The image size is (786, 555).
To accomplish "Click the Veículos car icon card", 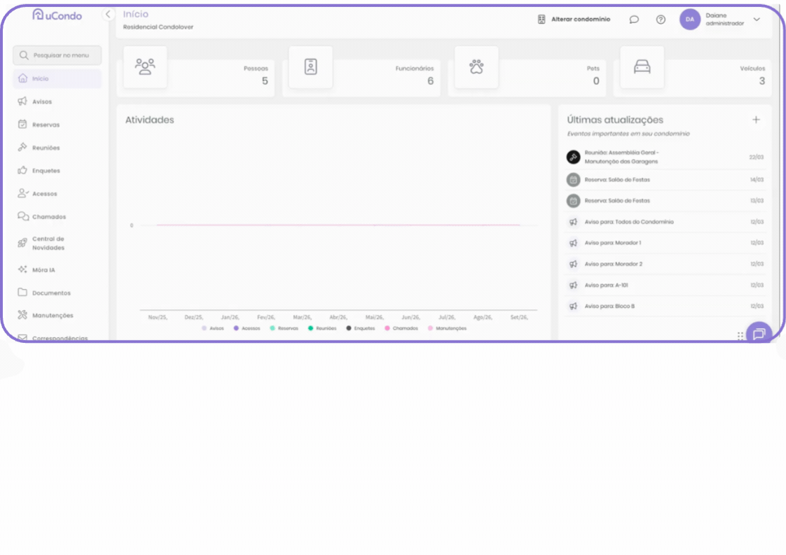I will pyautogui.click(x=642, y=66).
